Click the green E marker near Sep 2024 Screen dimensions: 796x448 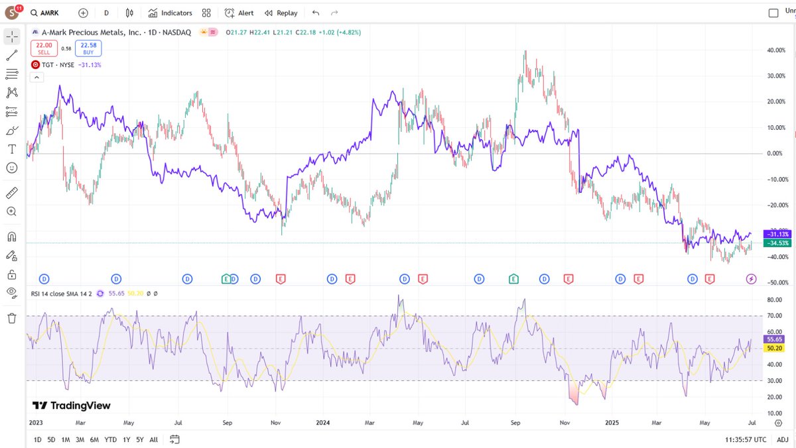click(x=513, y=279)
